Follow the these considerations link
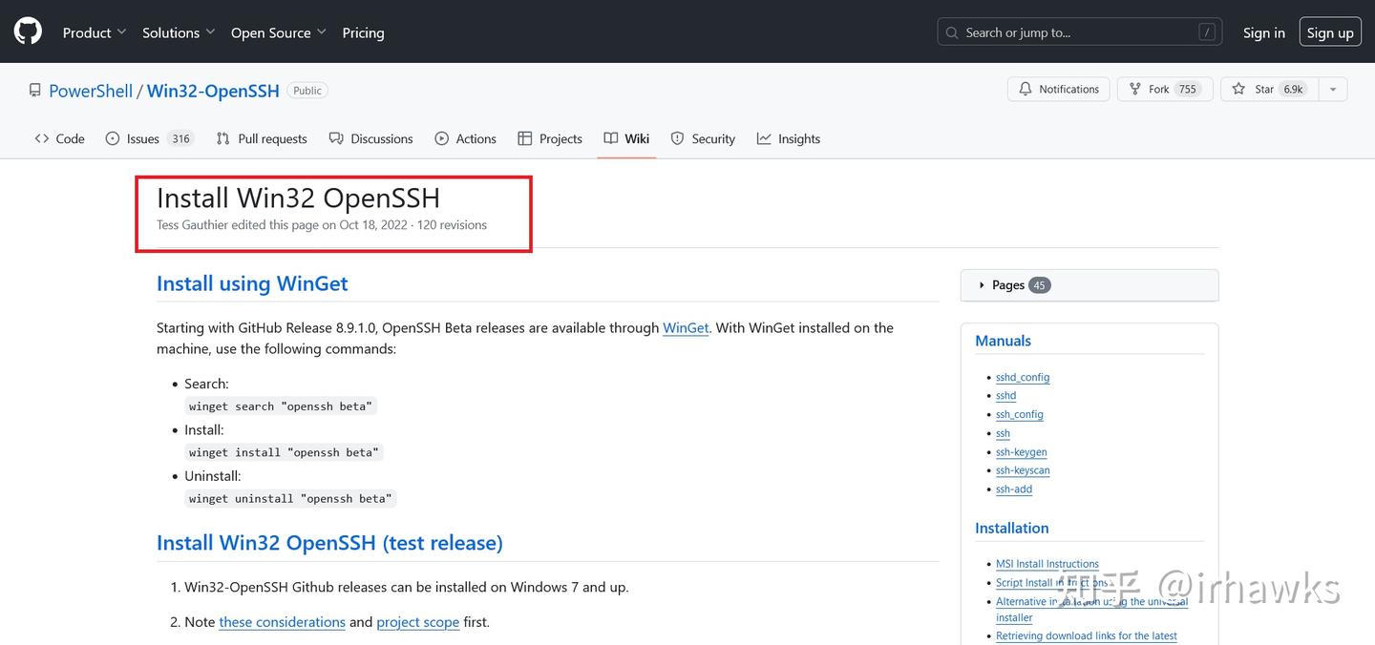The image size is (1375, 645). coord(282,622)
